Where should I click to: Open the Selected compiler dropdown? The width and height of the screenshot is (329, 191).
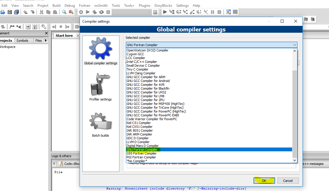point(211,45)
